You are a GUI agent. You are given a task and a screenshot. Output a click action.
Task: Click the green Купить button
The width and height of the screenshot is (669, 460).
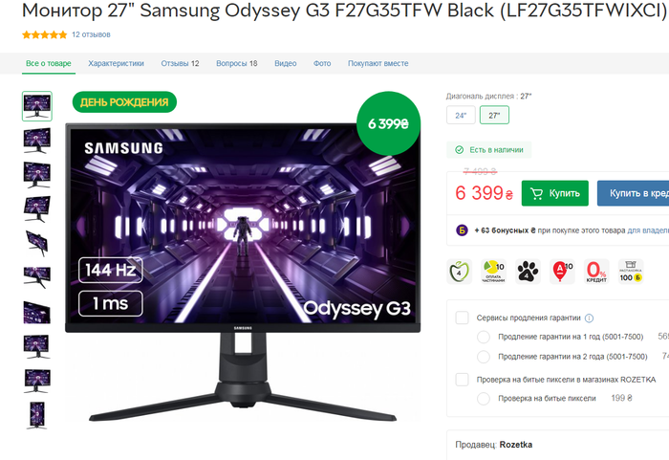pyautogui.click(x=555, y=193)
